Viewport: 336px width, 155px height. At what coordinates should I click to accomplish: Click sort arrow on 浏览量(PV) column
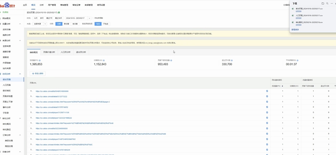(282, 86)
